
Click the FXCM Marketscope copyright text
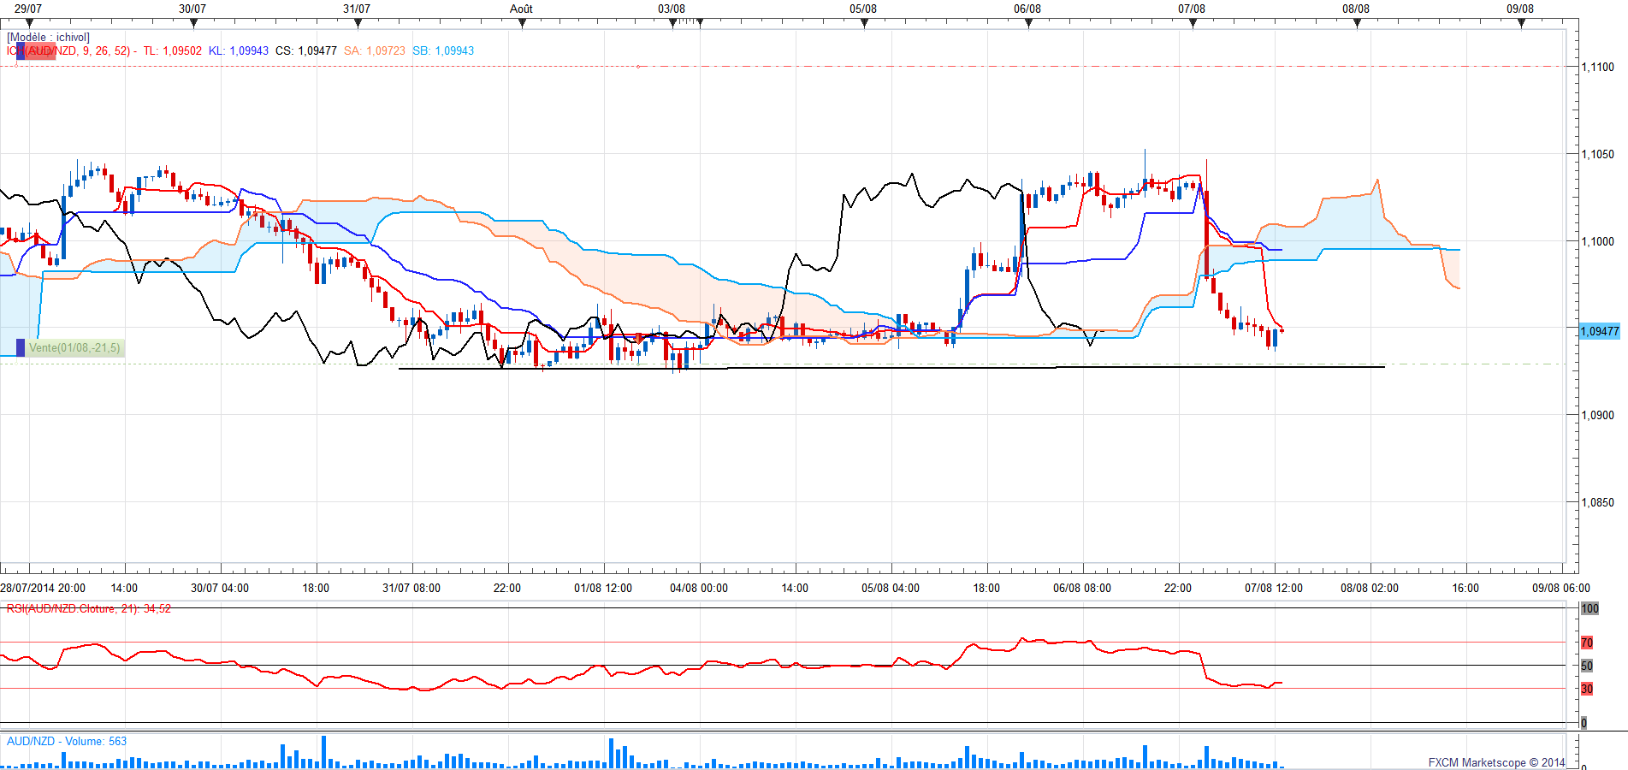(x=1495, y=762)
